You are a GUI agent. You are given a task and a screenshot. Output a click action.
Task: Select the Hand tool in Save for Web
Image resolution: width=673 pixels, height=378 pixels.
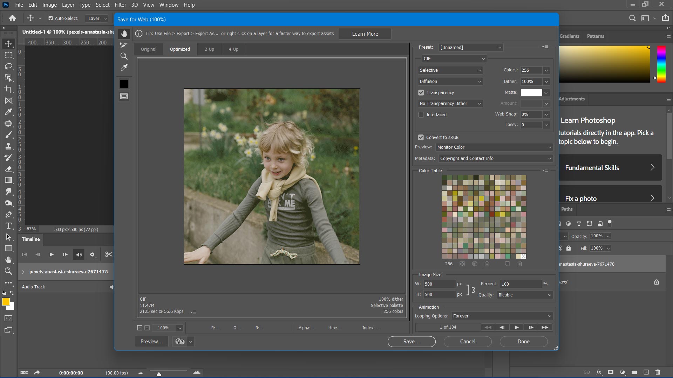124,34
